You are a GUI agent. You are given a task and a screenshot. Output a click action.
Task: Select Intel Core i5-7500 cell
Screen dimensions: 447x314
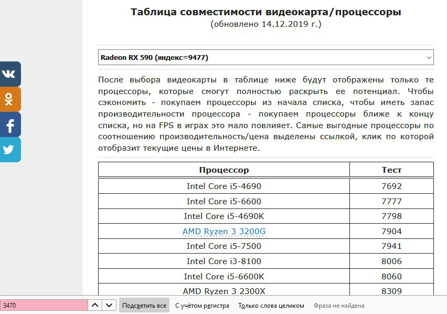point(224,246)
